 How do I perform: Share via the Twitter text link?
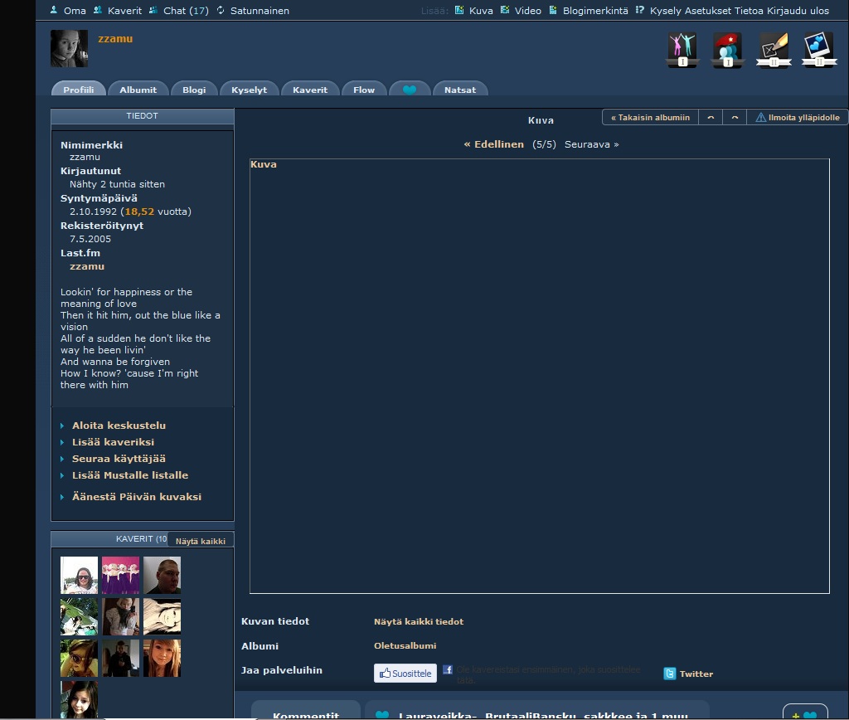coord(696,674)
